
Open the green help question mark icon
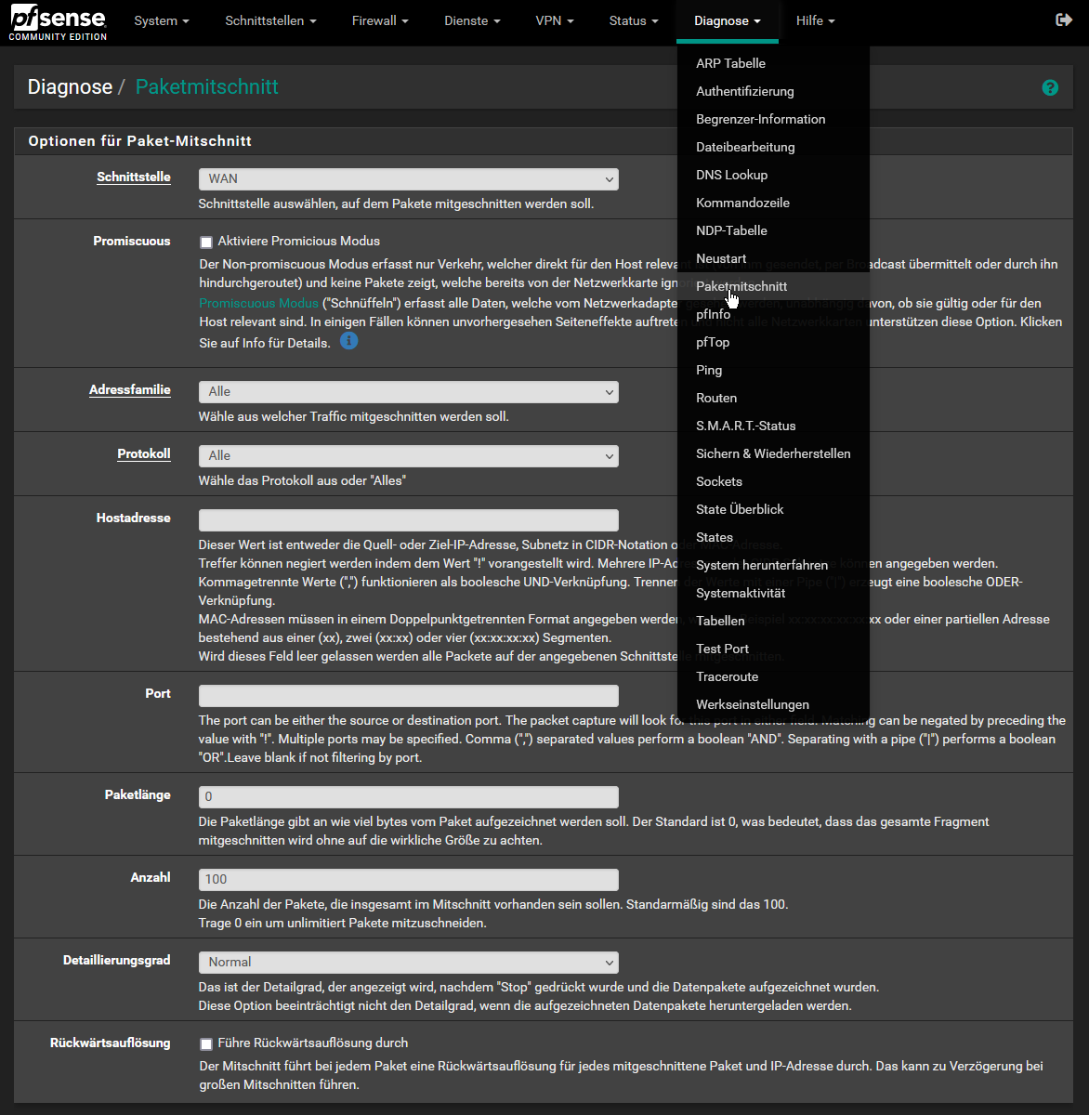(x=1050, y=87)
